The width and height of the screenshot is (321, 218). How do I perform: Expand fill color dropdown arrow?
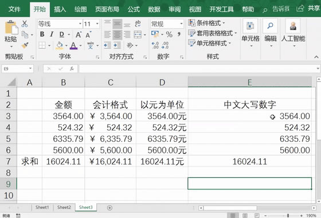tap(66, 45)
